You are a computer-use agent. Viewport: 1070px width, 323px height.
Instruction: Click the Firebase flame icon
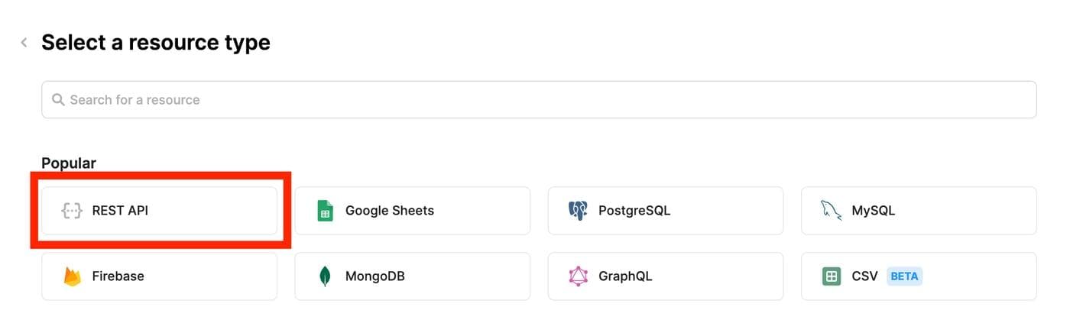[x=72, y=276]
